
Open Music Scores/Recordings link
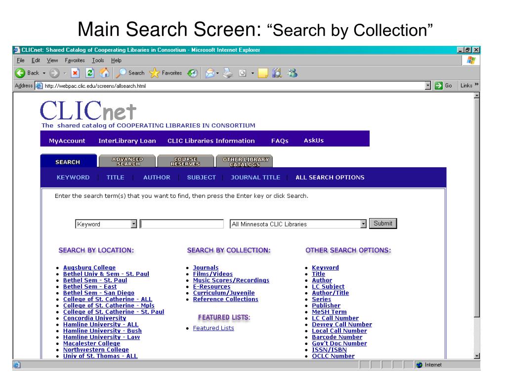(231, 280)
